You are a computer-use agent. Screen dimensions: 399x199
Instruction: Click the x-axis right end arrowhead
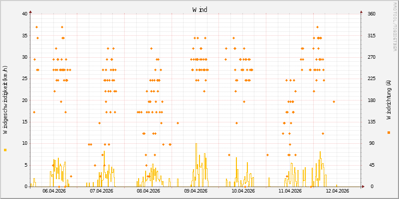[364, 187]
